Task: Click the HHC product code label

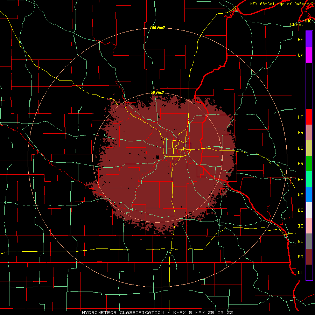Action: coord(307,21)
